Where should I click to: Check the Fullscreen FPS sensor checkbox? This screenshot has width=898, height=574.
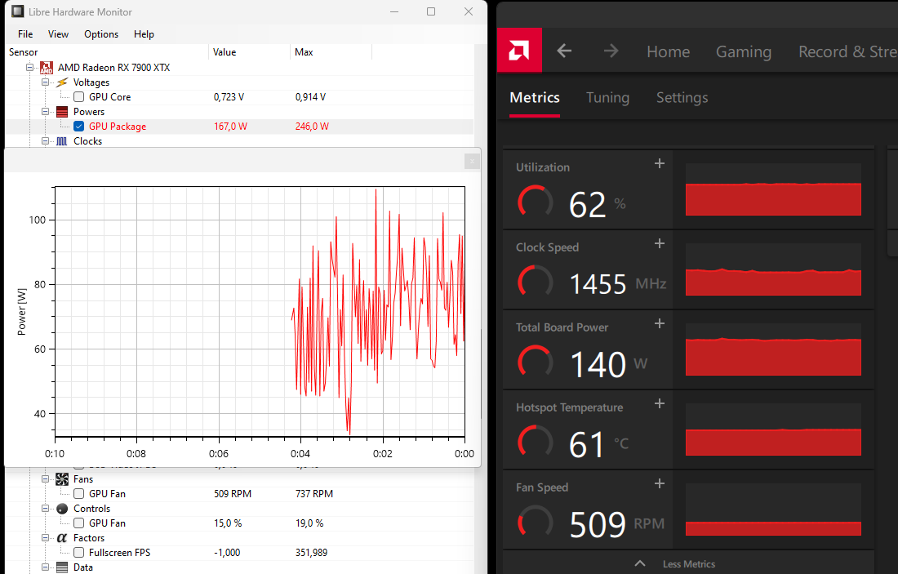[78, 552]
